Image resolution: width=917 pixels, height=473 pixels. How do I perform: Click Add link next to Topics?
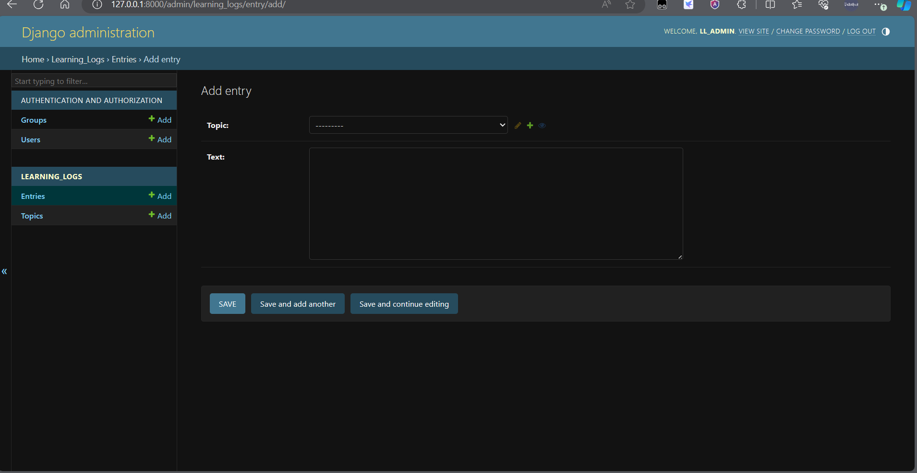[160, 216]
